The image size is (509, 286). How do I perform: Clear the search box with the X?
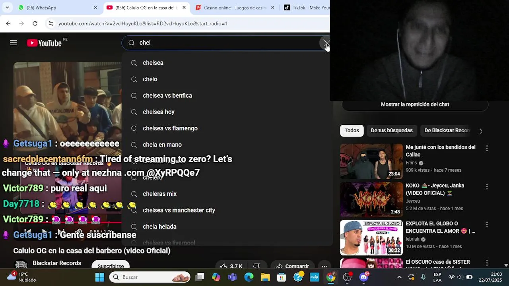click(326, 43)
